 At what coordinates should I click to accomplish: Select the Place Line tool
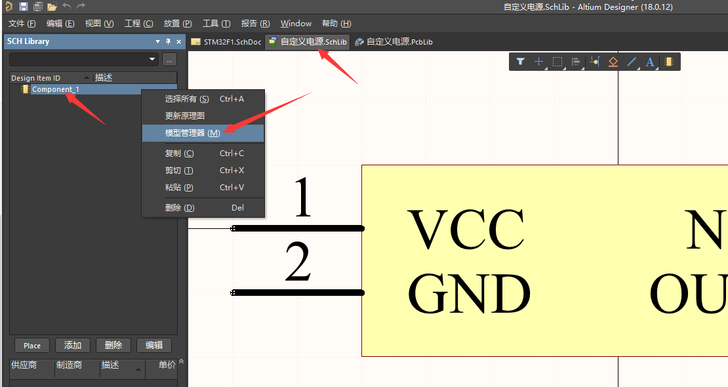[632, 61]
